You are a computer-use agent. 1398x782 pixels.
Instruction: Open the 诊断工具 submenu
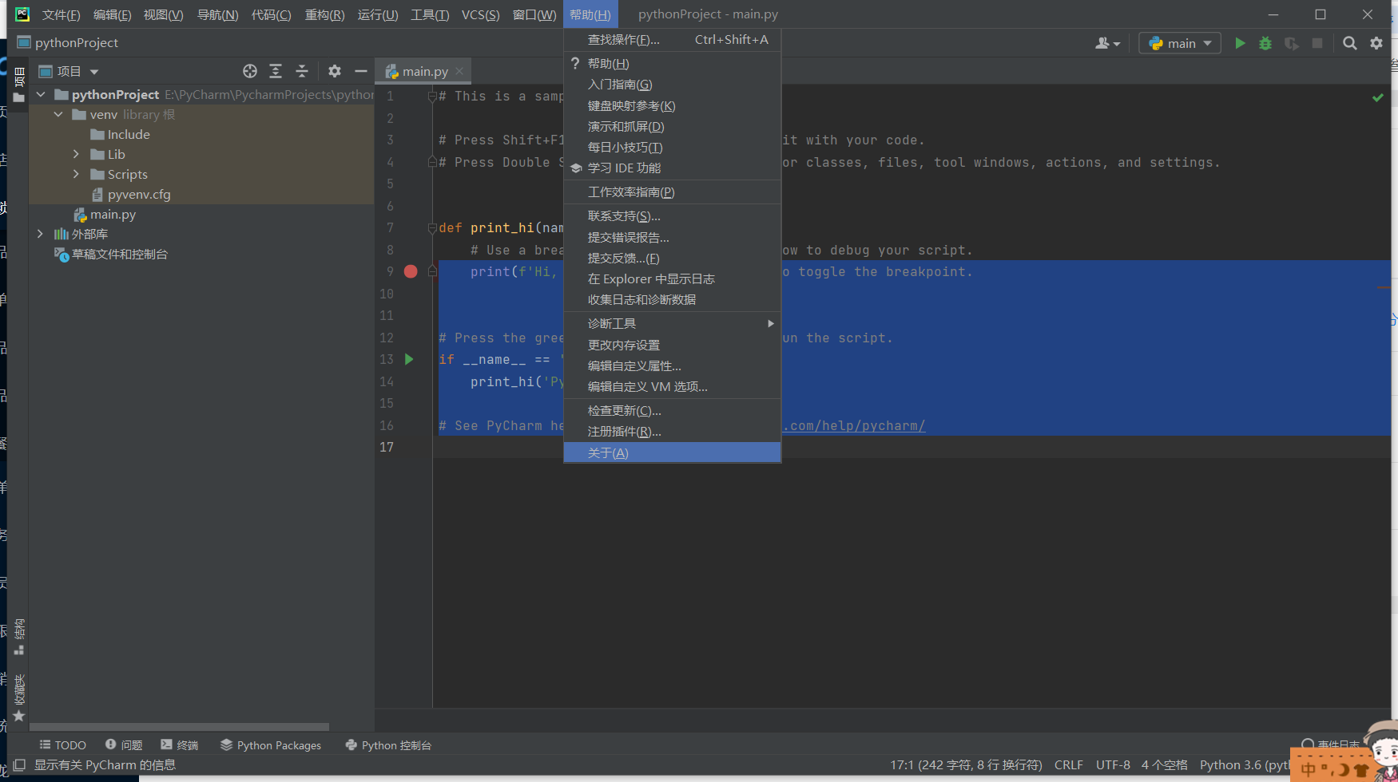coord(672,323)
